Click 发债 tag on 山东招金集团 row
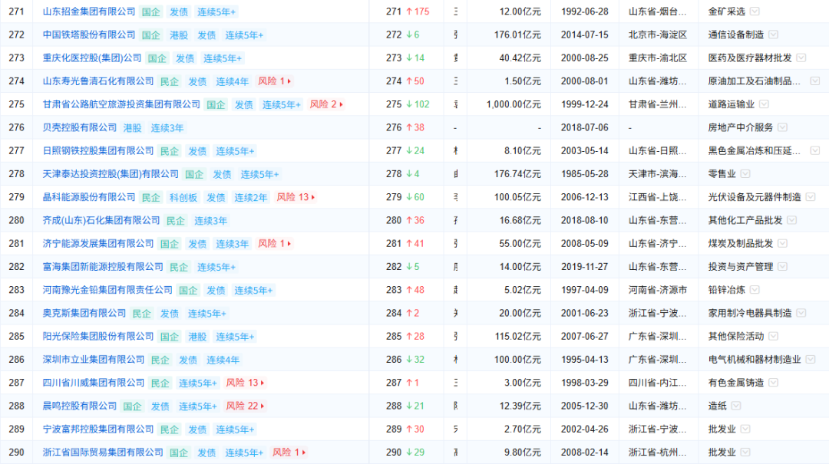829x464 pixels. pos(179,12)
